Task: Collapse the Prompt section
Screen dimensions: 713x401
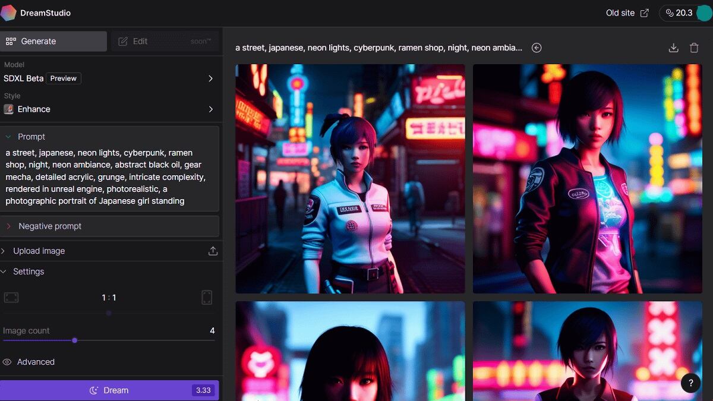Action: click(9, 137)
